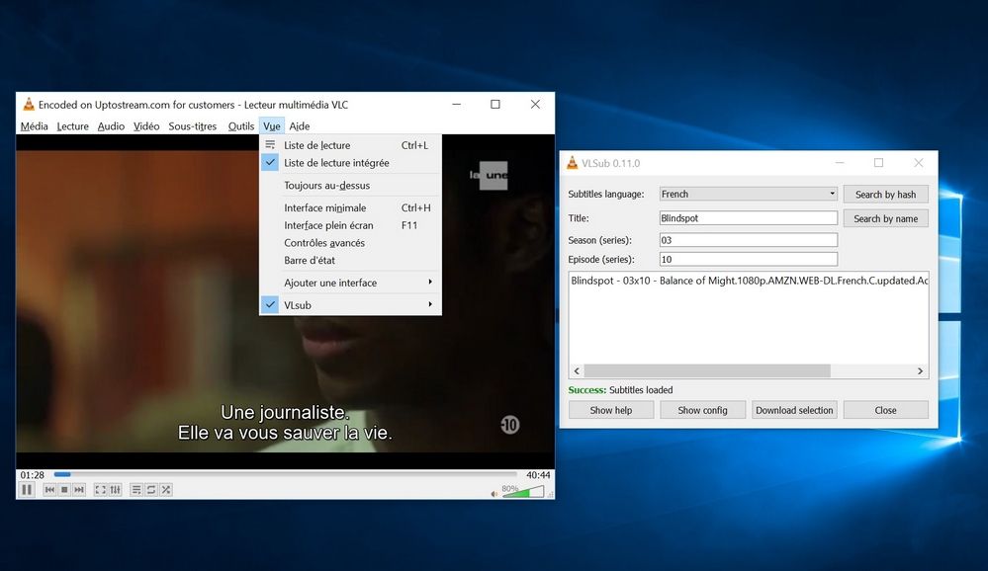Click Search by hash button
This screenshot has height=571, width=988.
coord(885,195)
